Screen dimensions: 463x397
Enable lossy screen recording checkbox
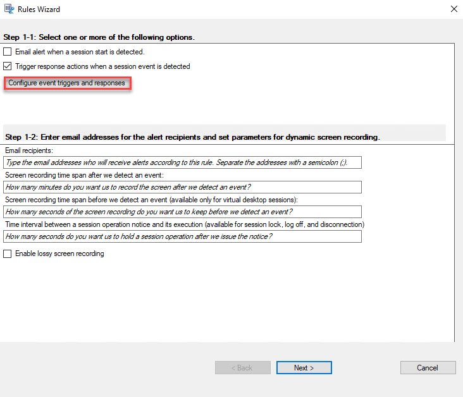click(8, 253)
